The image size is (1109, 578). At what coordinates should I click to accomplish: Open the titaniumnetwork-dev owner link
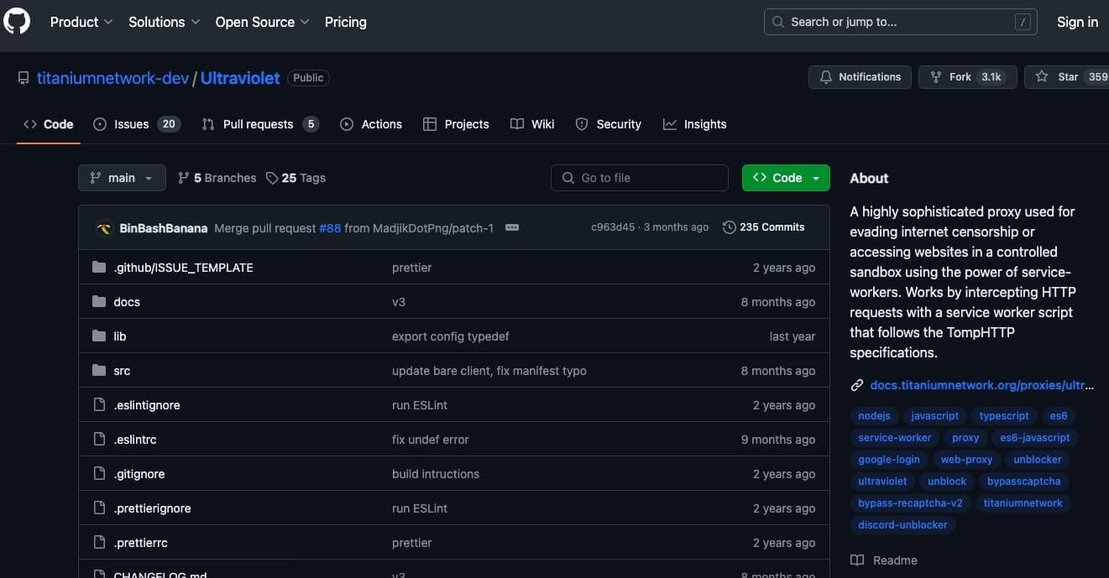point(113,77)
